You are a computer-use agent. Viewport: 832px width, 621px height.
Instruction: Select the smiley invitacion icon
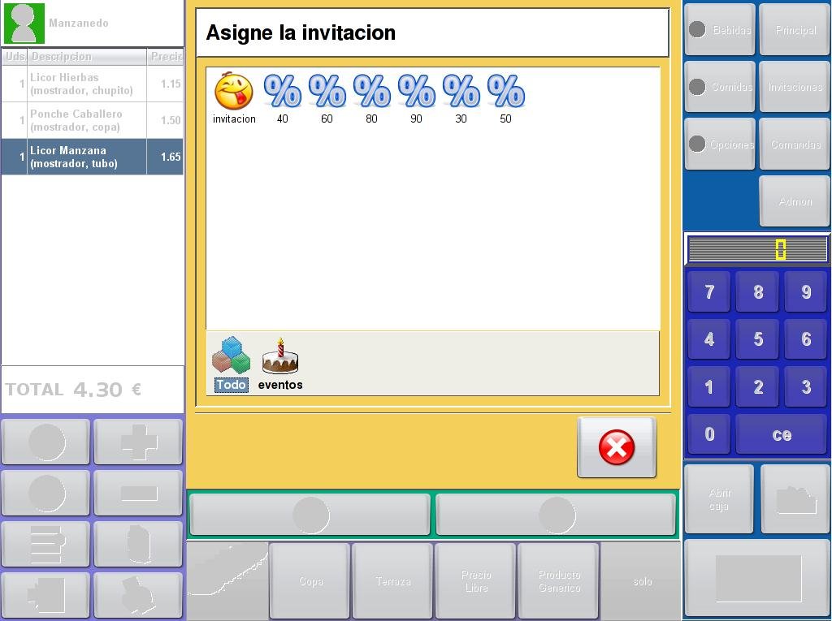pyautogui.click(x=233, y=92)
